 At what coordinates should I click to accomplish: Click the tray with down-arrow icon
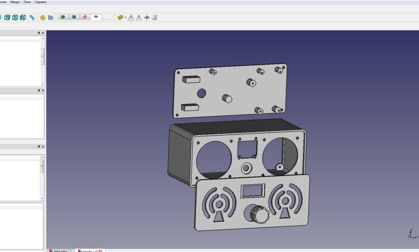tap(131, 18)
